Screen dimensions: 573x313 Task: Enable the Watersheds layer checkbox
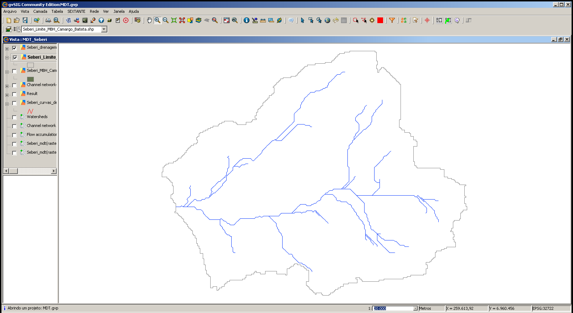[14, 117]
